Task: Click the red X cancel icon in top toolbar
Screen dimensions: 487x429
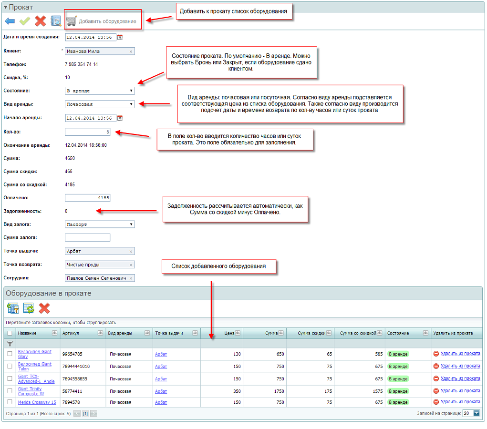Action: pyautogui.click(x=41, y=21)
